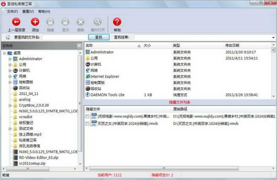Click the 删除 X toolbar icon

click(x=80, y=22)
